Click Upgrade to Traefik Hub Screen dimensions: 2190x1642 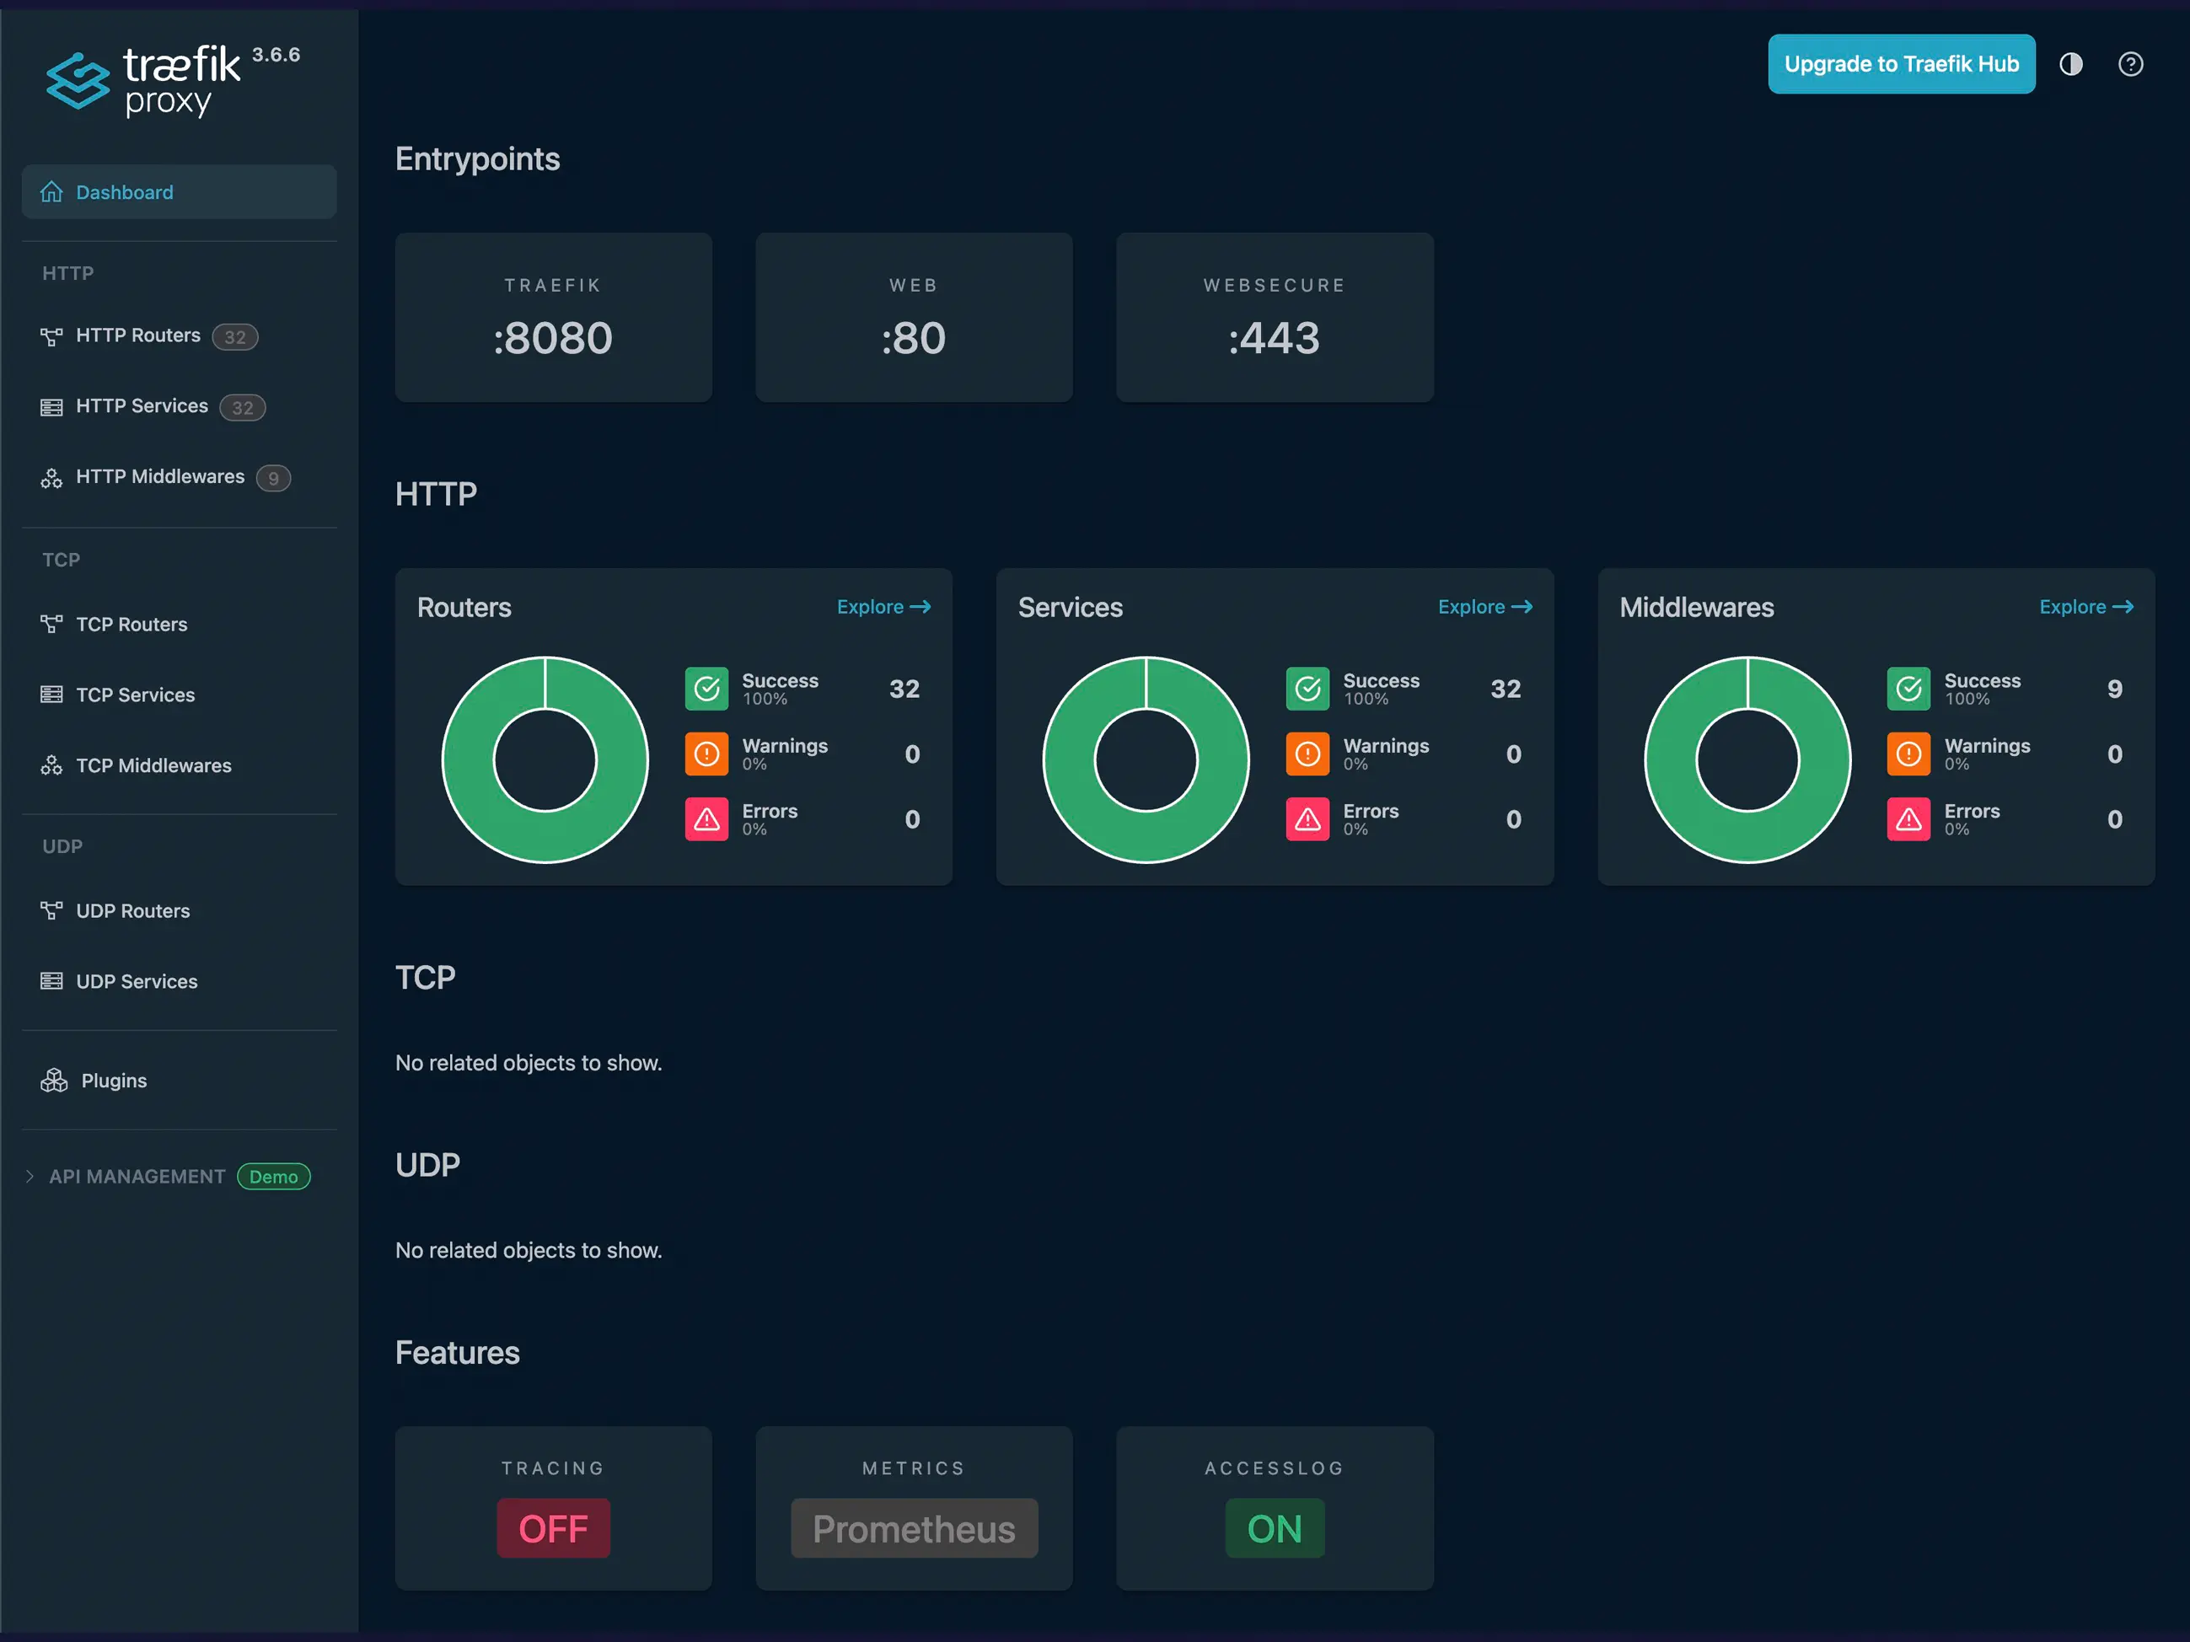[x=1901, y=63]
